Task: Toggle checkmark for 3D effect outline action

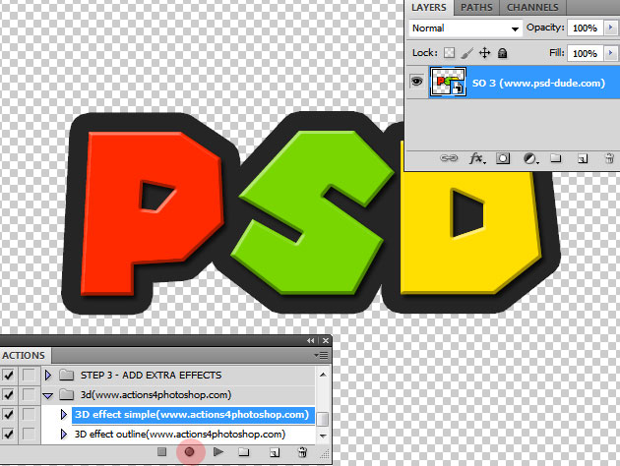Action: (x=9, y=434)
